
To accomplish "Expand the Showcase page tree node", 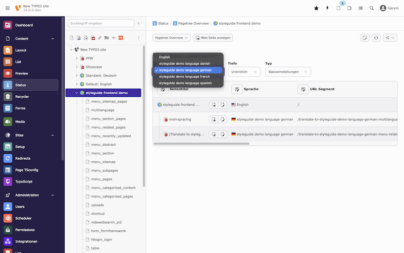I will [x=77, y=67].
